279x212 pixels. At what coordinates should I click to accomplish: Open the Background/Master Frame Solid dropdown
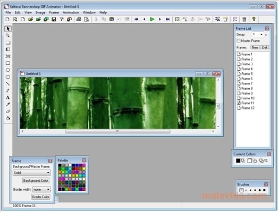pyautogui.click(x=31, y=173)
